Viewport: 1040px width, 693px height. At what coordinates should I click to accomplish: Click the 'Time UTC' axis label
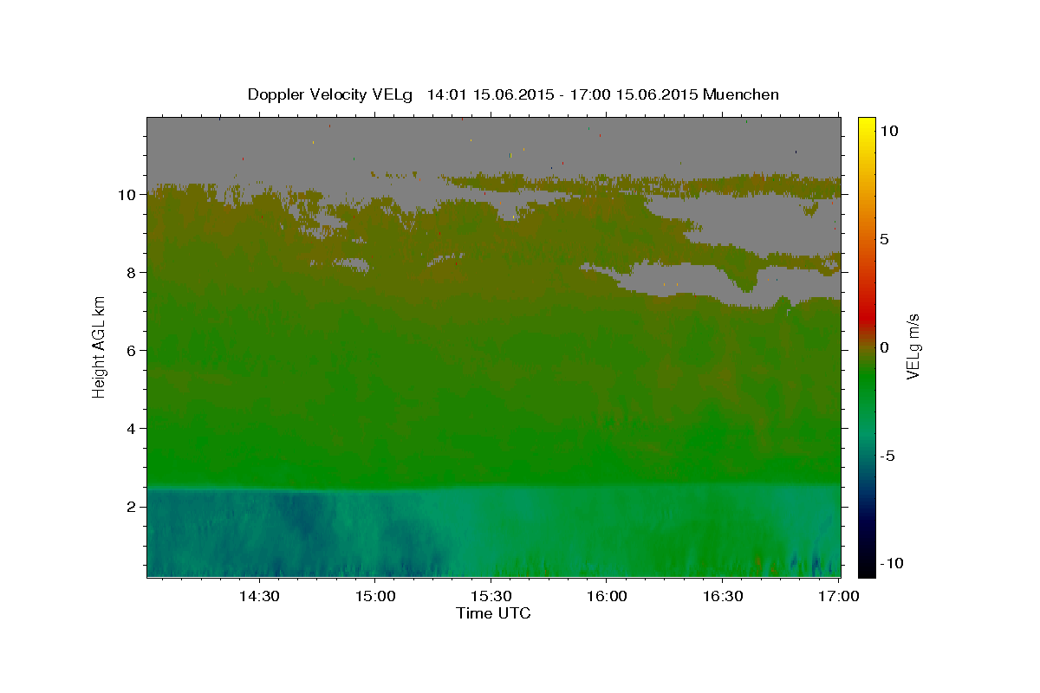click(493, 613)
